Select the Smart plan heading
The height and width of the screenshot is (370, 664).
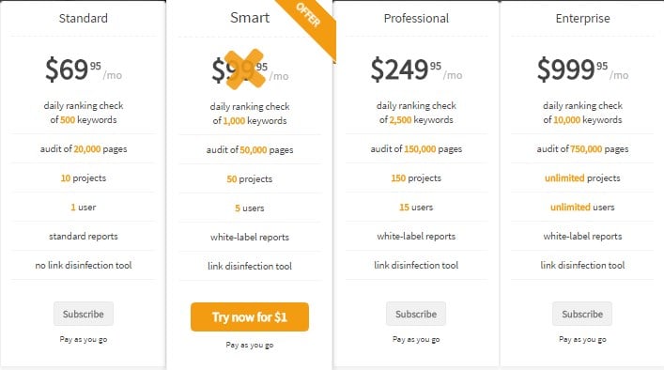point(250,18)
